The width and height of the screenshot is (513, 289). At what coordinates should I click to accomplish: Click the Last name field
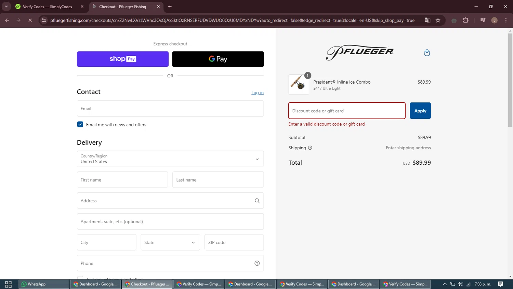pos(218,180)
